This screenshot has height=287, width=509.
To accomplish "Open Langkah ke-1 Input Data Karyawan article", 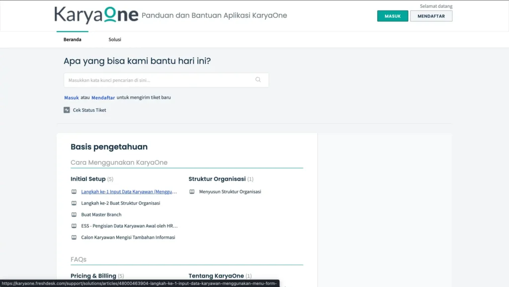I will (x=129, y=192).
